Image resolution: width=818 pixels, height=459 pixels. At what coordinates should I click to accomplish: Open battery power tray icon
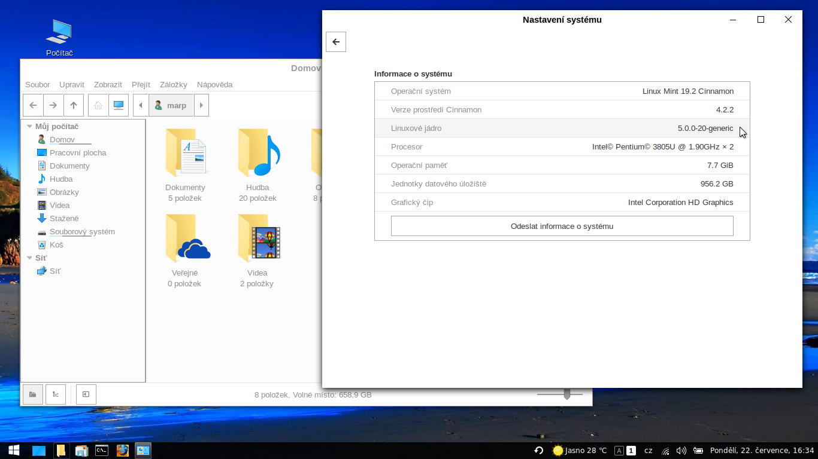pyautogui.click(x=698, y=451)
